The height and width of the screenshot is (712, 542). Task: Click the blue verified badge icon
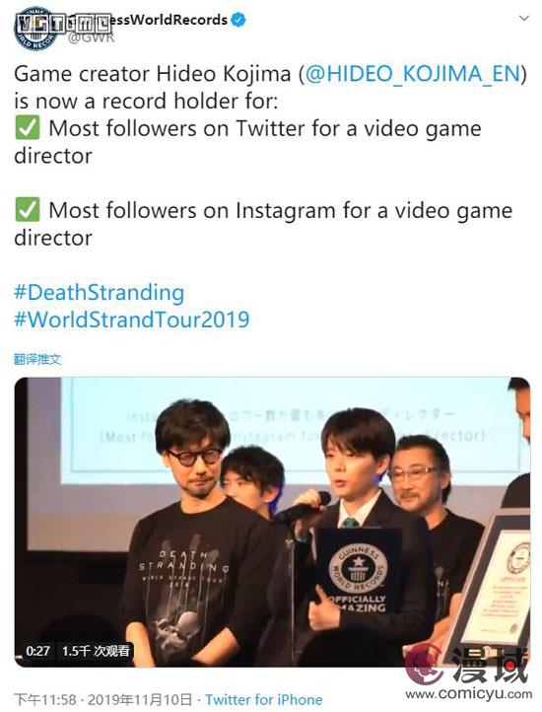coord(238,20)
